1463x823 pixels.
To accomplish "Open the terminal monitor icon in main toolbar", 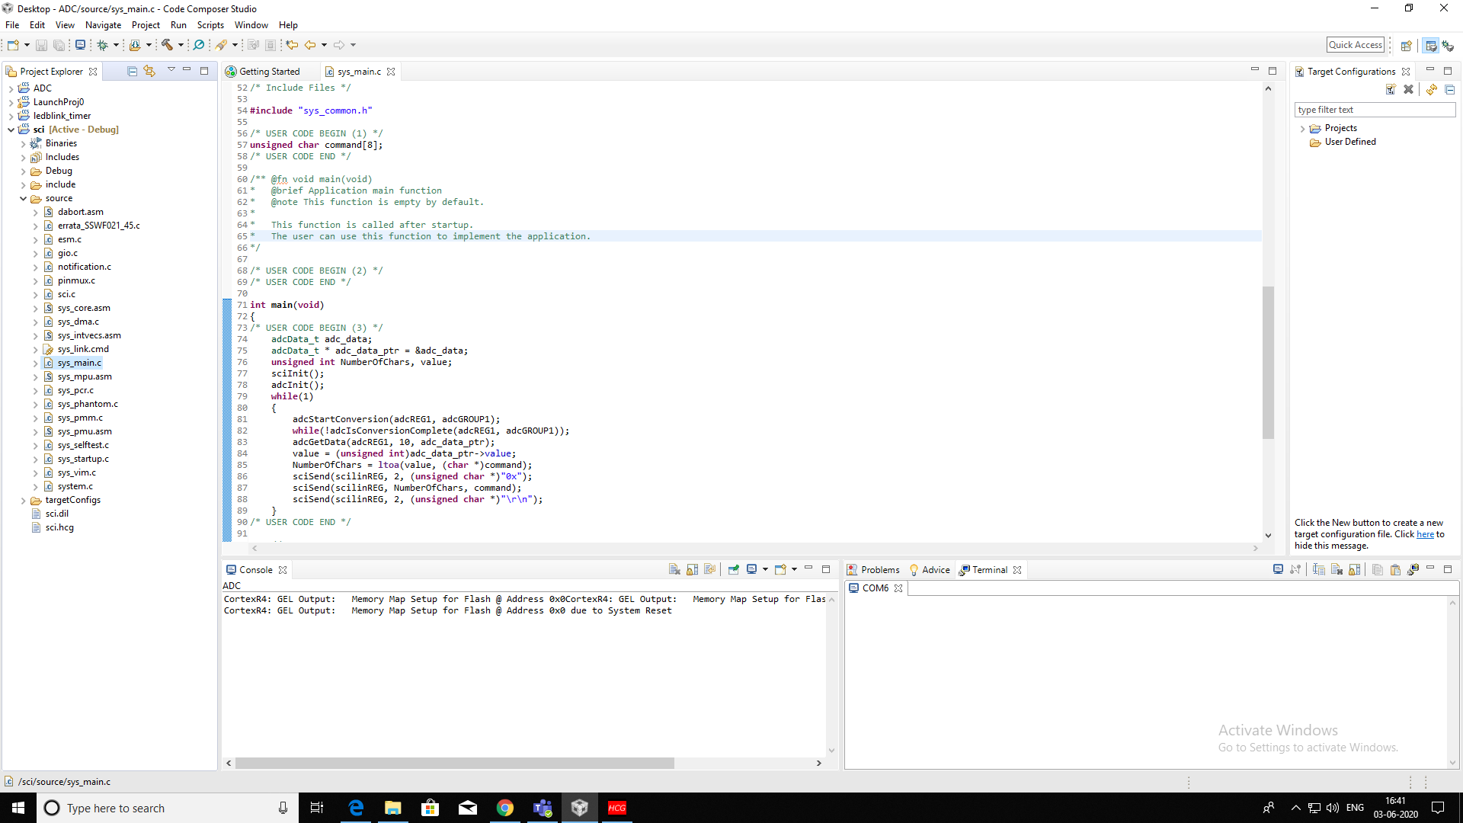I will click(x=80, y=45).
